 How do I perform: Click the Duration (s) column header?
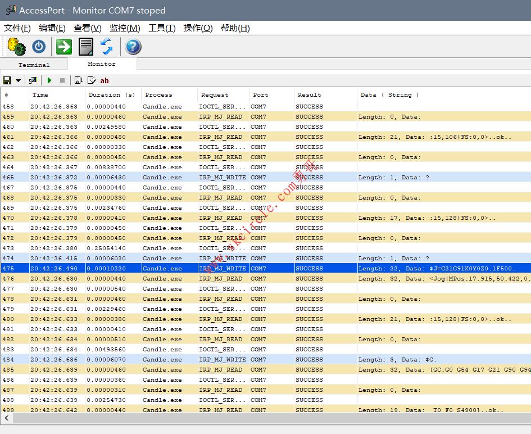click(113, 95)
